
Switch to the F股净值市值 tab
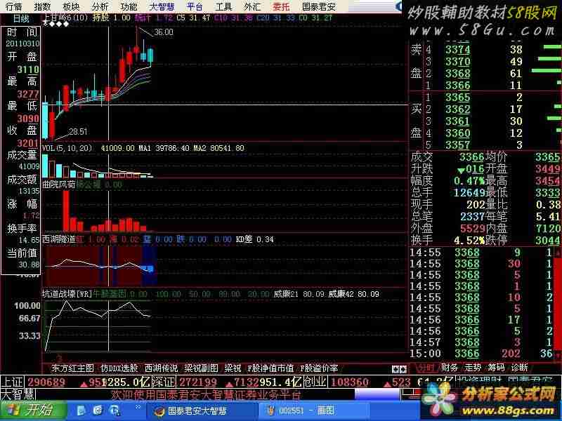270,368
